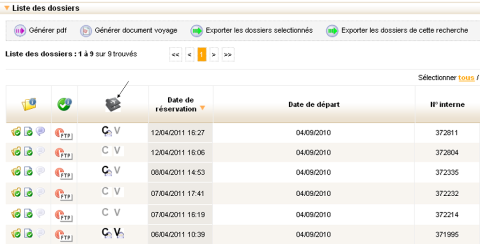Click the 'tous' select all link

click(x=466, y=78)
